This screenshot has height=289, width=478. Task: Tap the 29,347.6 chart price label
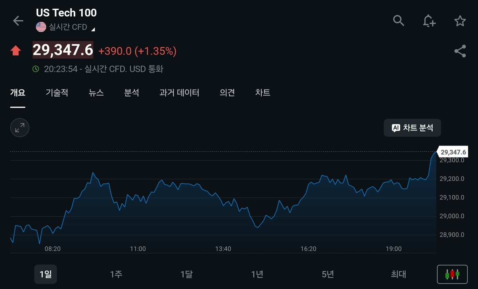(453, 152)
